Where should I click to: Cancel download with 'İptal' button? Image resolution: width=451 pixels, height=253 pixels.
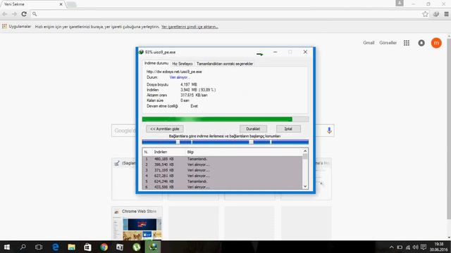[x=288, y=129]
